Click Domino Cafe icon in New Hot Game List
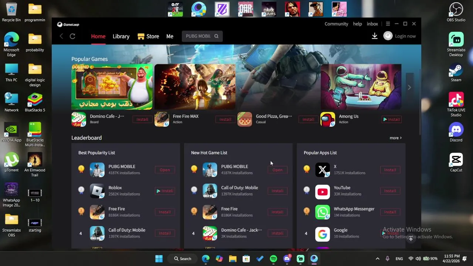Viewport: 473px width, 266px height. click(x=210, y=233)
